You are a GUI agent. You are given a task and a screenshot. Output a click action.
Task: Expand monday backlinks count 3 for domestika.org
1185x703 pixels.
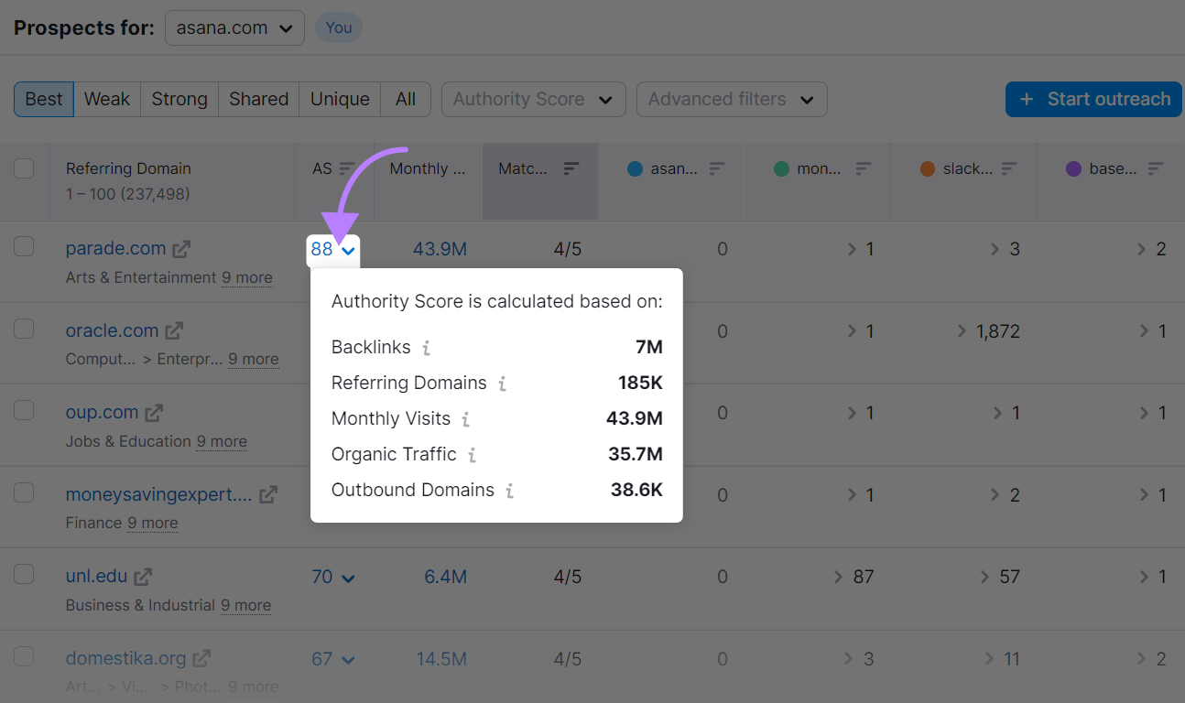tap(859, 659)
